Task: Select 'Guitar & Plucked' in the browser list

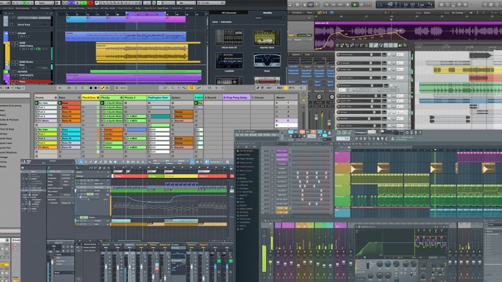Action: (x=9, y=119)
